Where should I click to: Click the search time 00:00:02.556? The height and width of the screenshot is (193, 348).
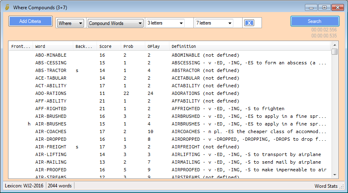click(324, 30)
